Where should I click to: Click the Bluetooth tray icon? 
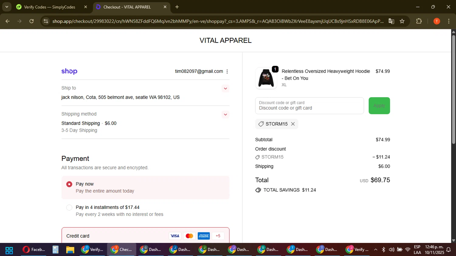pyautogui.click(x=384, y=250)
